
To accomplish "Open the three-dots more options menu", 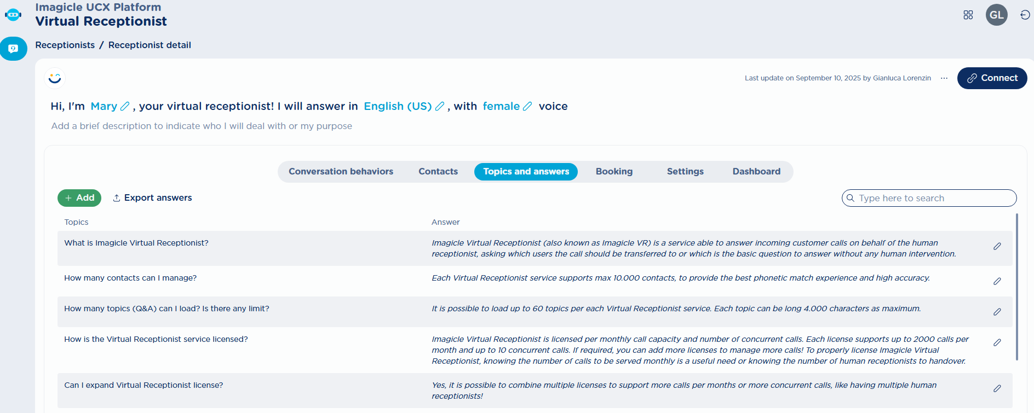I will pos(944,78).
